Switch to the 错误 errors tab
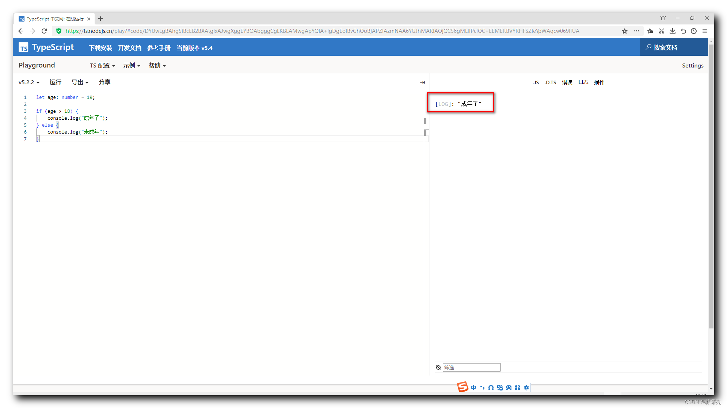727x408 pixels. point(567,82)
